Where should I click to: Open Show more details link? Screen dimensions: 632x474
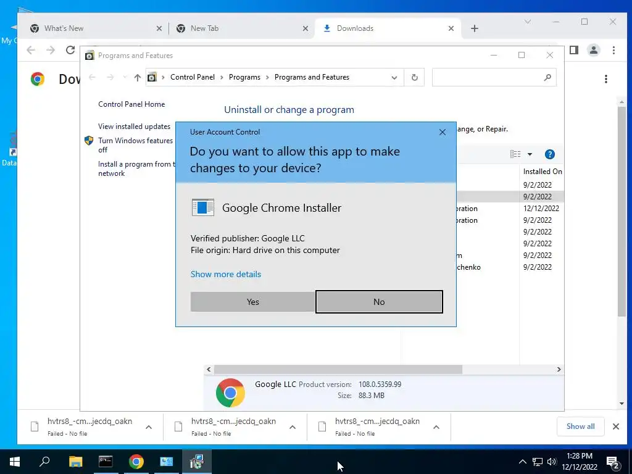tap(226, 274)
